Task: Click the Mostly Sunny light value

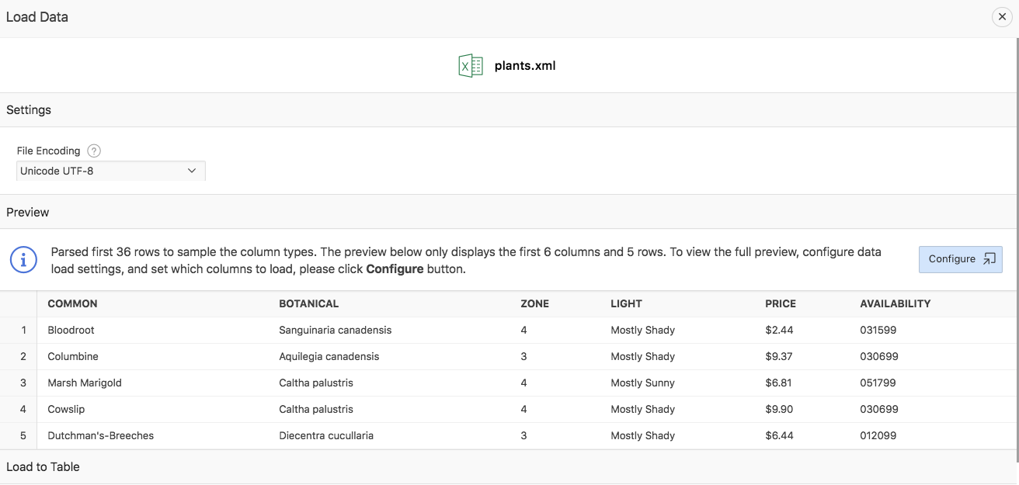Action: point(642,383)
